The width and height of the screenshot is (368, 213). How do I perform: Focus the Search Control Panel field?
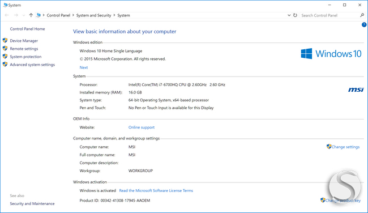click(x=330, y=15)
